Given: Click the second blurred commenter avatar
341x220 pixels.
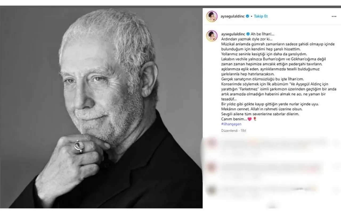Looking at the screenshot, I should pyautogui.click(x=212, y=167).
